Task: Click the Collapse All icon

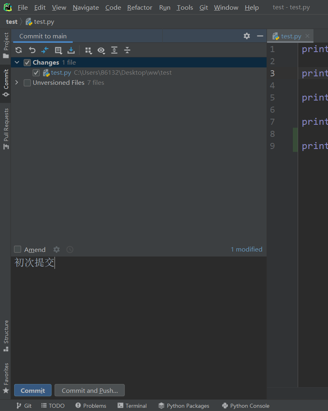Action: [127, 50]
